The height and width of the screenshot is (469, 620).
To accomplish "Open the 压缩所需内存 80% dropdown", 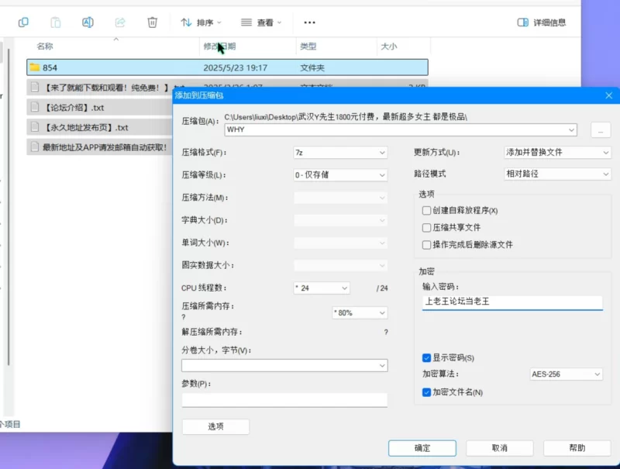I will 360,313.
